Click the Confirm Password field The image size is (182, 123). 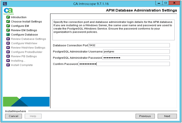point(124,64)
